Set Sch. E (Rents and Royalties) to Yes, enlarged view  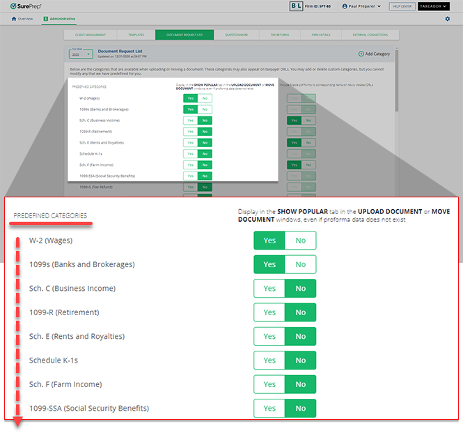pyautogui.click(x=269, y=336)
